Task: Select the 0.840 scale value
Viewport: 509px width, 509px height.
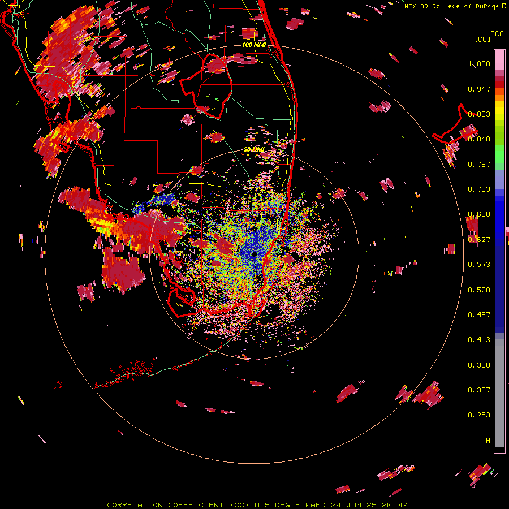Action: 479,139
